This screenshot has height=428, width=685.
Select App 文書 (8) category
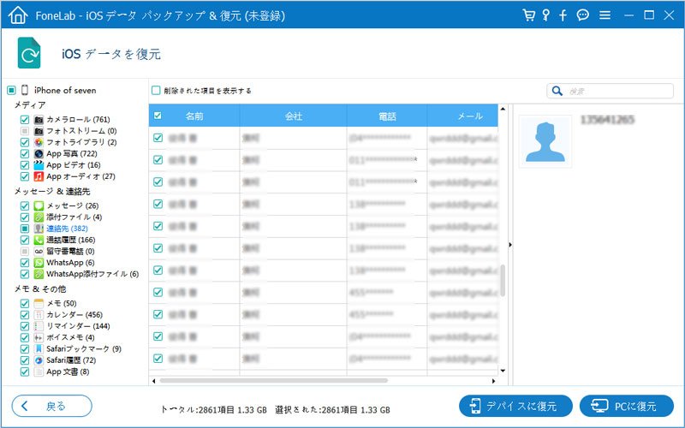click(x=68, y=372)
